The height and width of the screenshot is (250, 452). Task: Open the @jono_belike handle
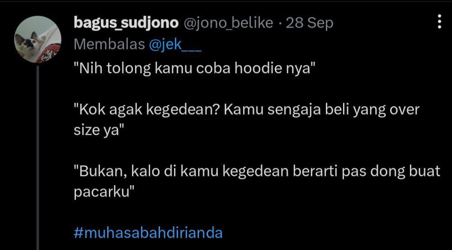tap(228, 23)
